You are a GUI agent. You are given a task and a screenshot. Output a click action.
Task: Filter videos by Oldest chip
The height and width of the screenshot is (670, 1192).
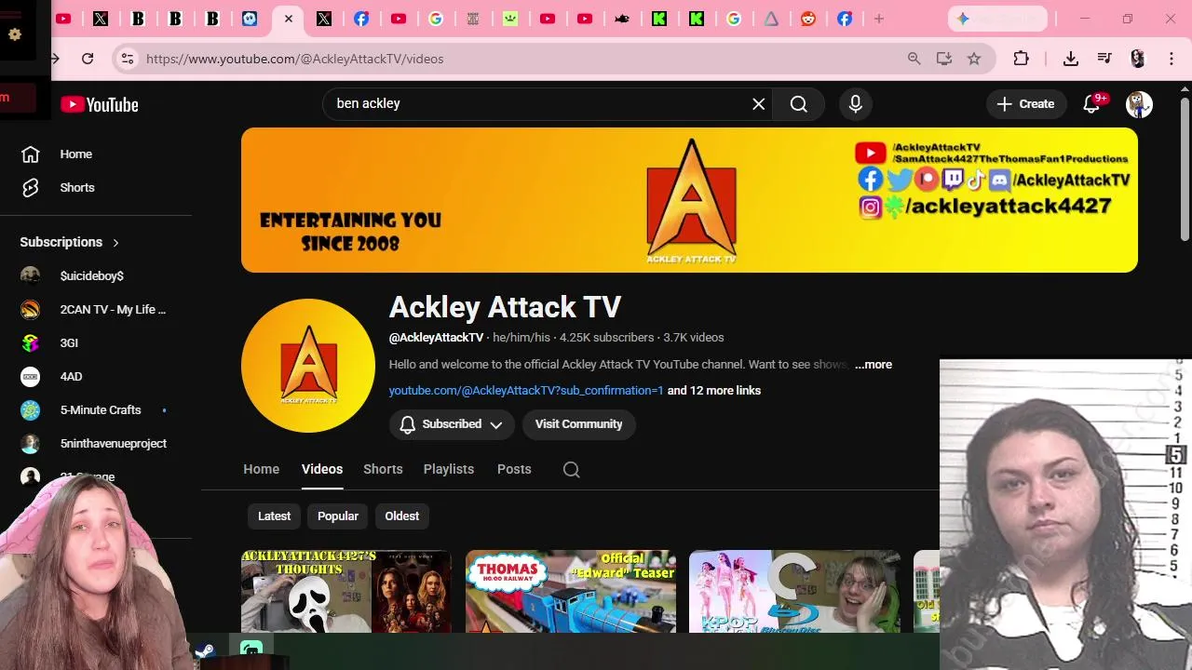click(x=402, y=516)
